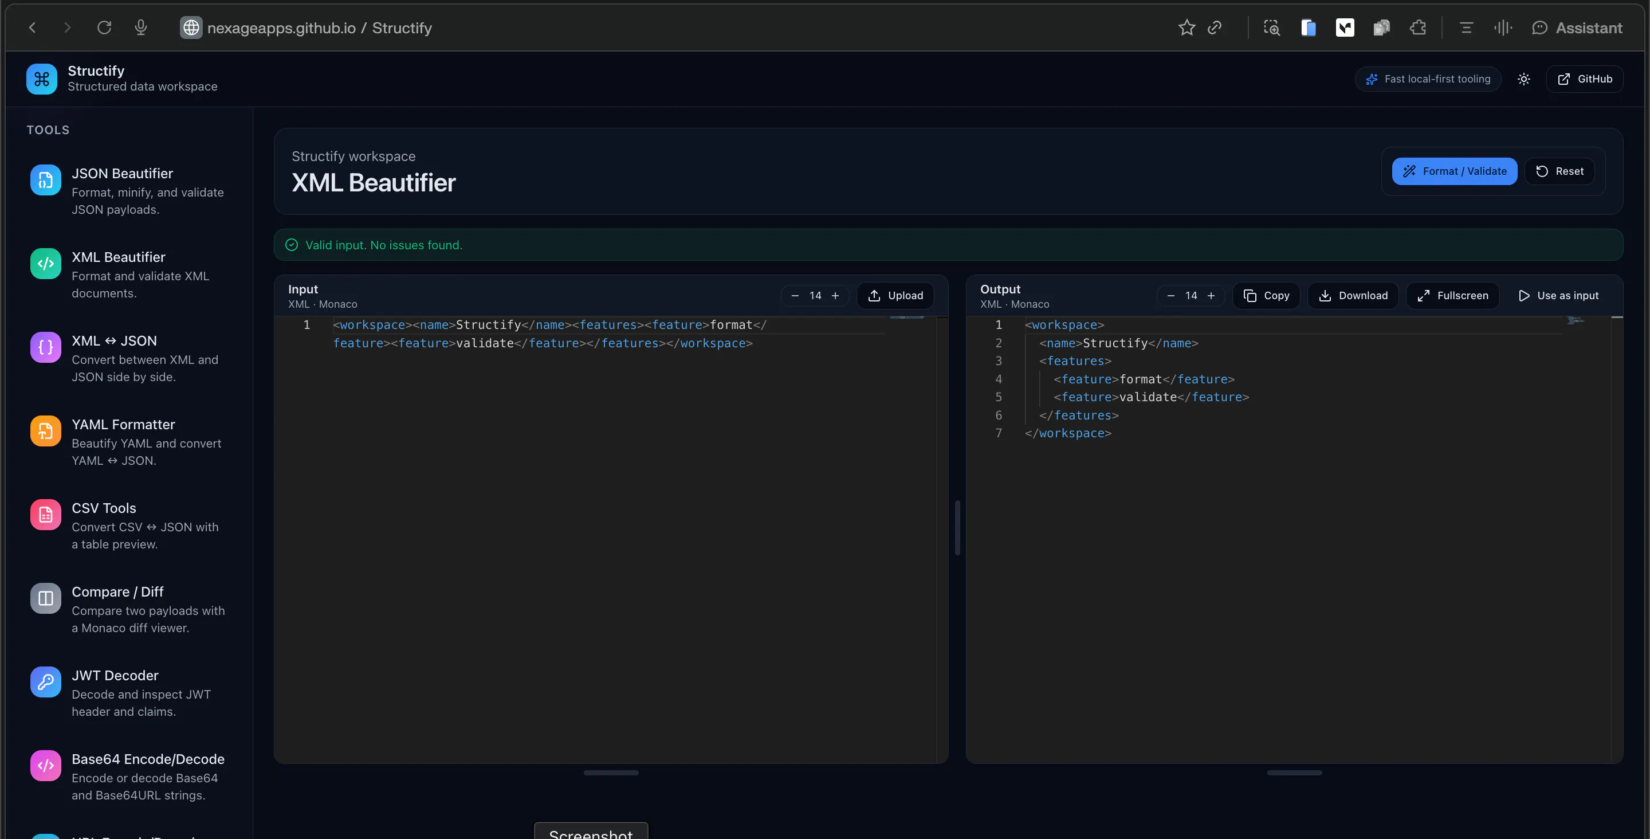The image size is (1650, 839).
Task: Select the JSON Beautifier menu label
Action: 123,174
